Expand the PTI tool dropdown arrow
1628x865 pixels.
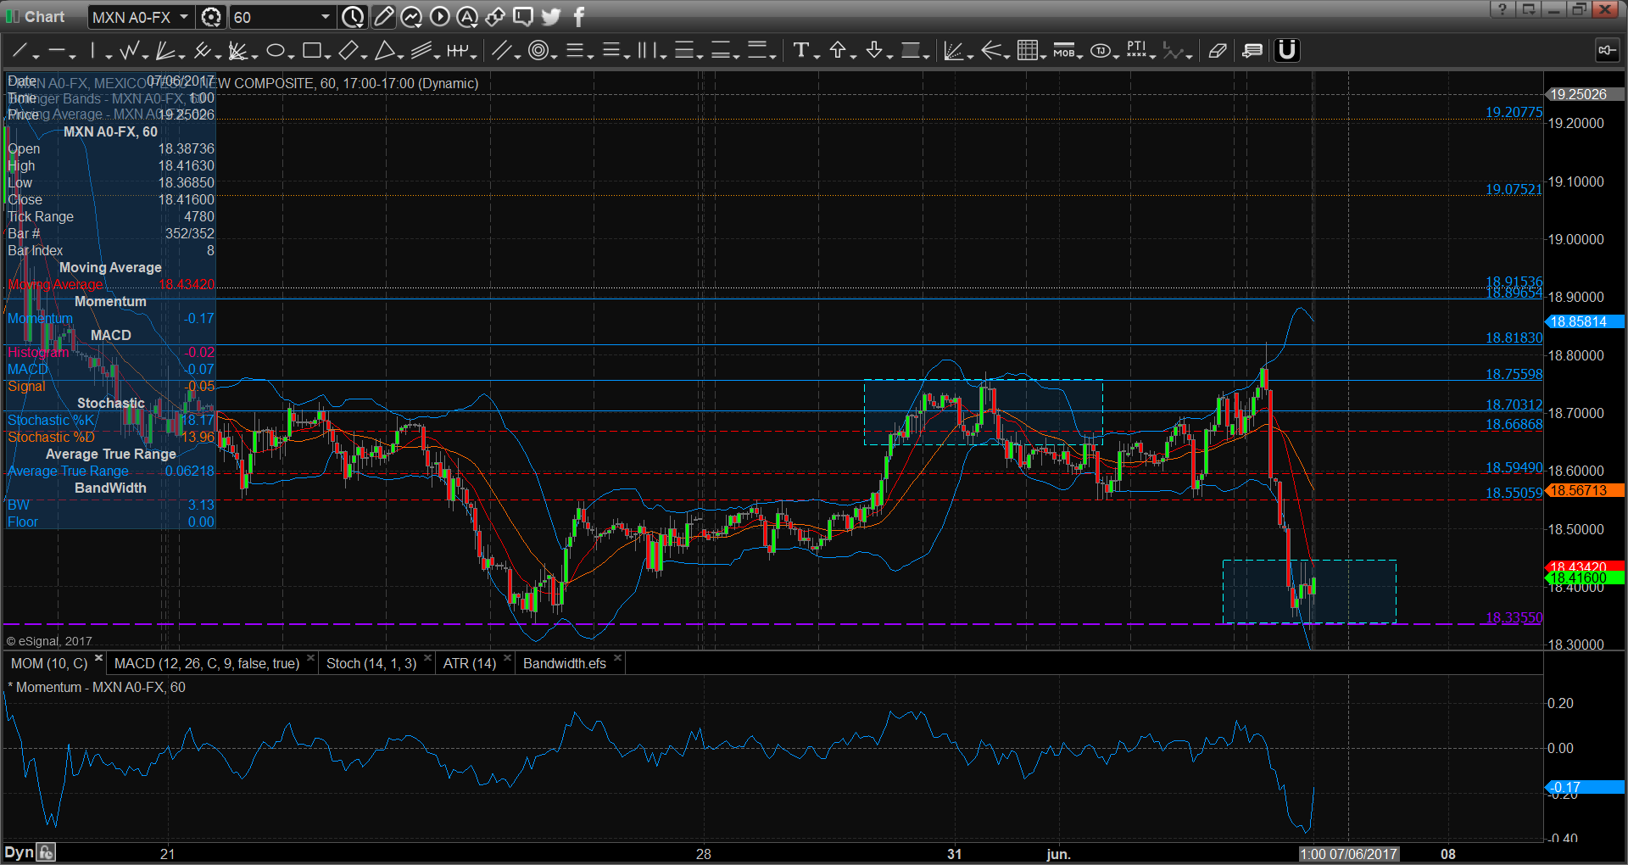(x=1153, y=56)
